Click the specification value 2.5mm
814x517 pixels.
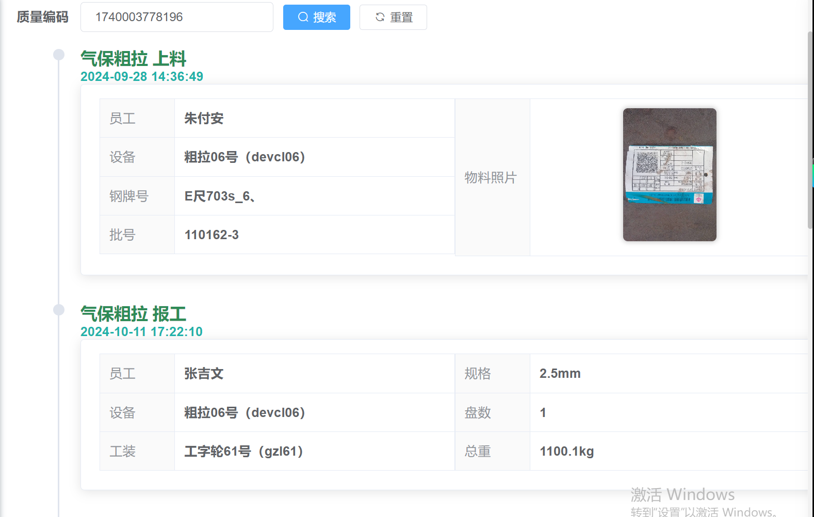tap(560, 374)
